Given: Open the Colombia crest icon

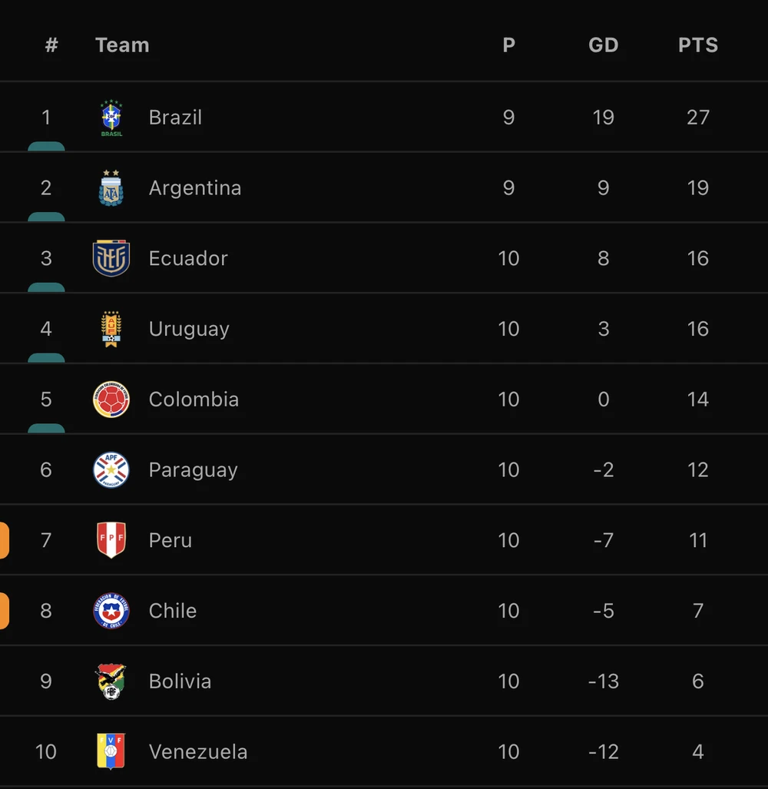Looking at the screenshot, I should click(111, 399).
